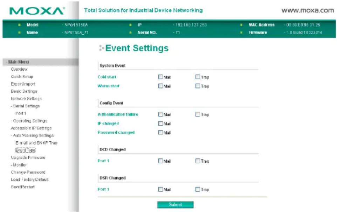Viewport: 337px width, 212px height.
Task: Click the Warm start label
Action: (x=109, y=86)
